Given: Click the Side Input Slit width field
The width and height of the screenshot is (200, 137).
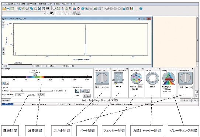Looking at the screenshot, I should [99, 87].
